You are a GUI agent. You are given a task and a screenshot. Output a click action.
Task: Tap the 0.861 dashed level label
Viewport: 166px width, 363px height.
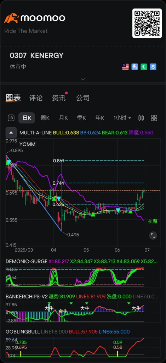click(x=58, y=161)
